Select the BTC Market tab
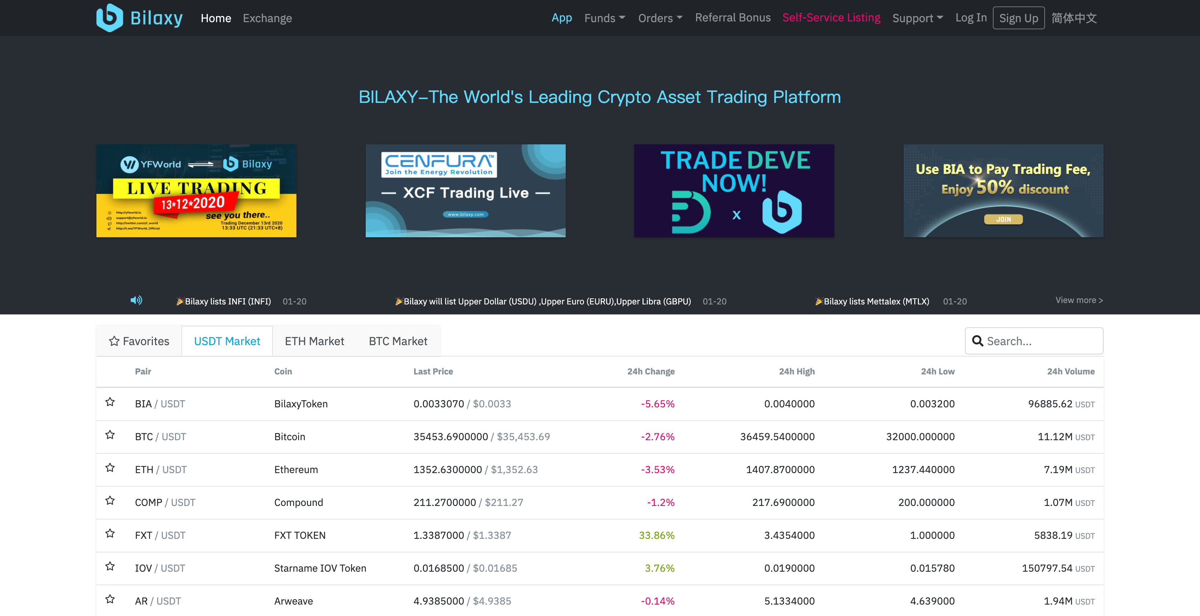Screen dimensions: 1200x616 pyautogui.click(x=398, y=341)
